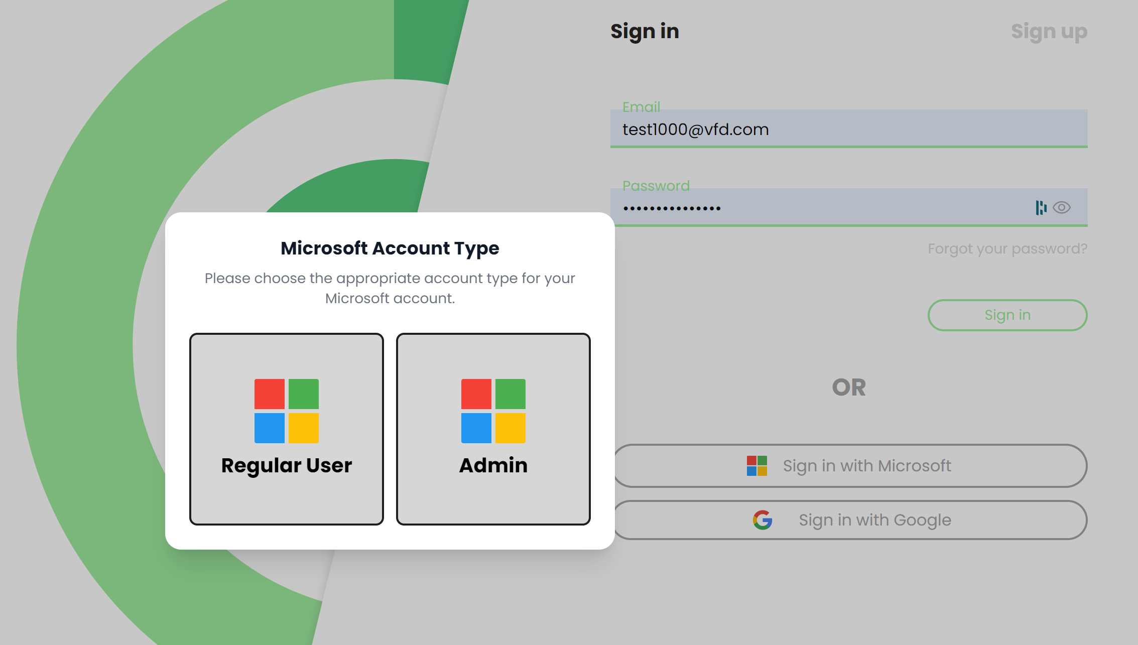Sign in with Google button
The height and width of the screenshot is (645, 1138).
coord(850,520)
